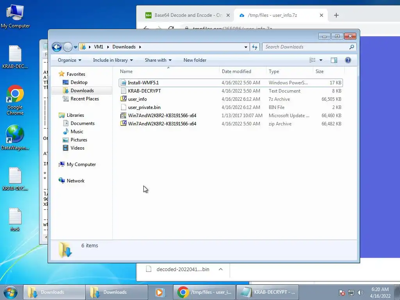Open the Share with menu

[x=158, y=60]
